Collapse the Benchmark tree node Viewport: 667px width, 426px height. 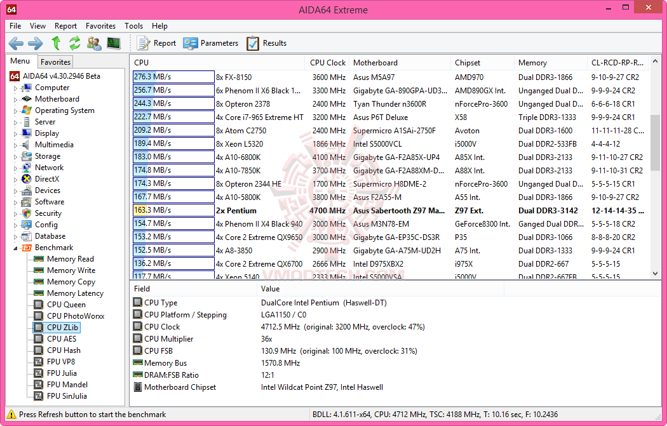point(15,248)
